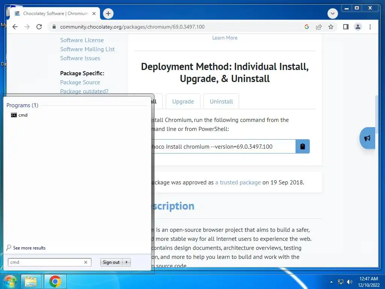
Task: Click the Package outdated? link
Action: coord(84,91)
